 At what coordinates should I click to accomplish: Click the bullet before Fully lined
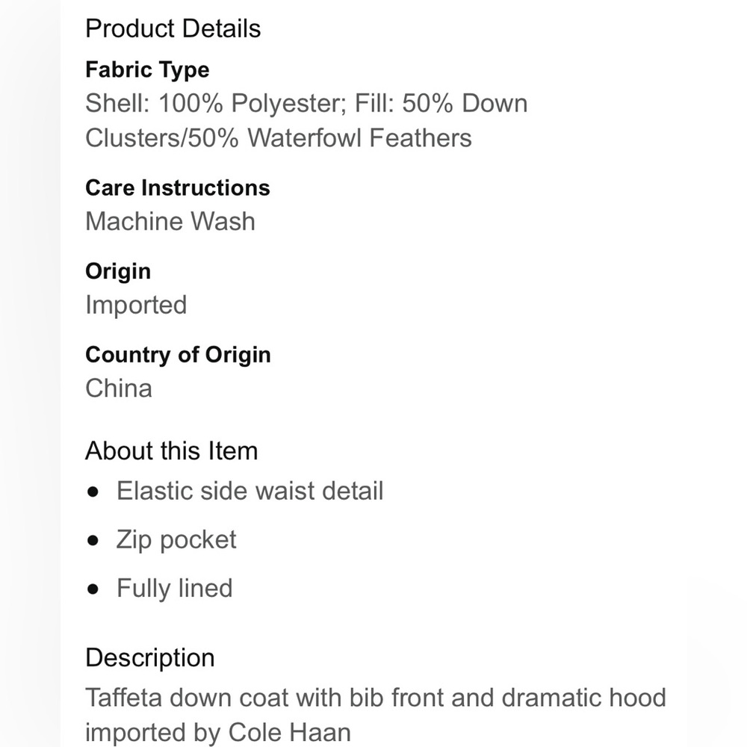93,589
